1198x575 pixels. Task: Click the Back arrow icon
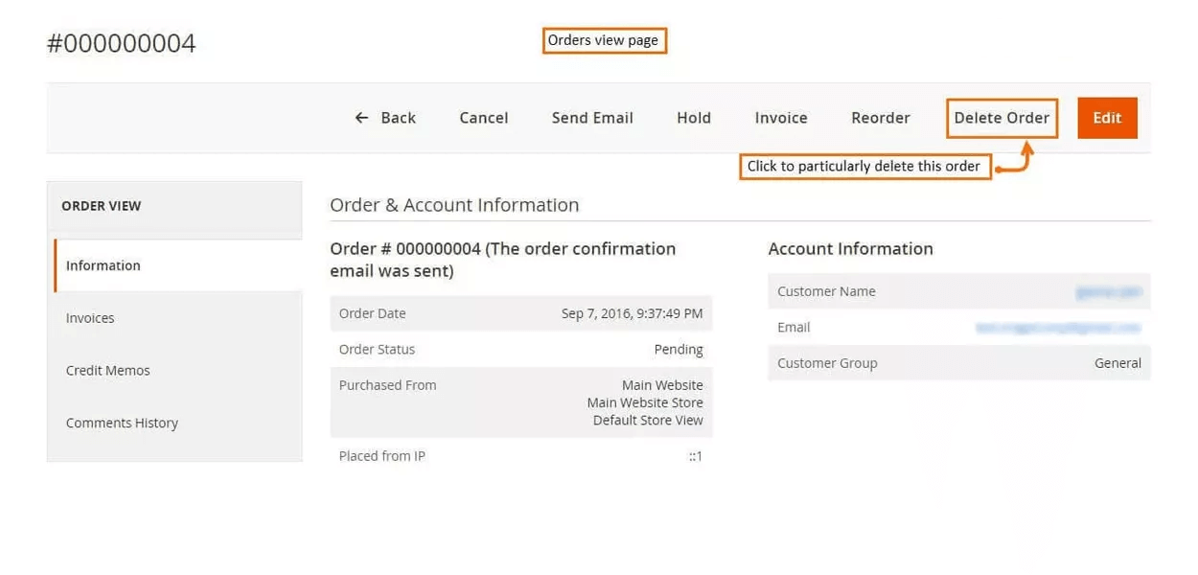point(361,118)
